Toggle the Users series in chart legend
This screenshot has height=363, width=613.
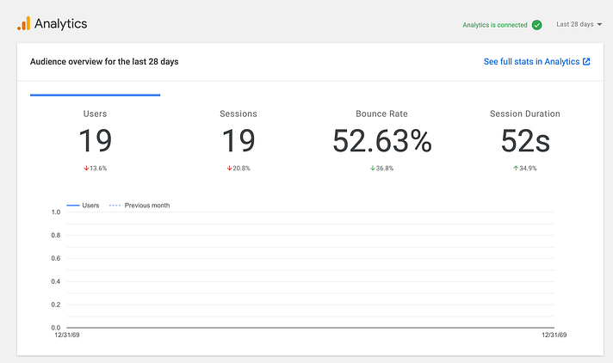click(x=83, y=205)
